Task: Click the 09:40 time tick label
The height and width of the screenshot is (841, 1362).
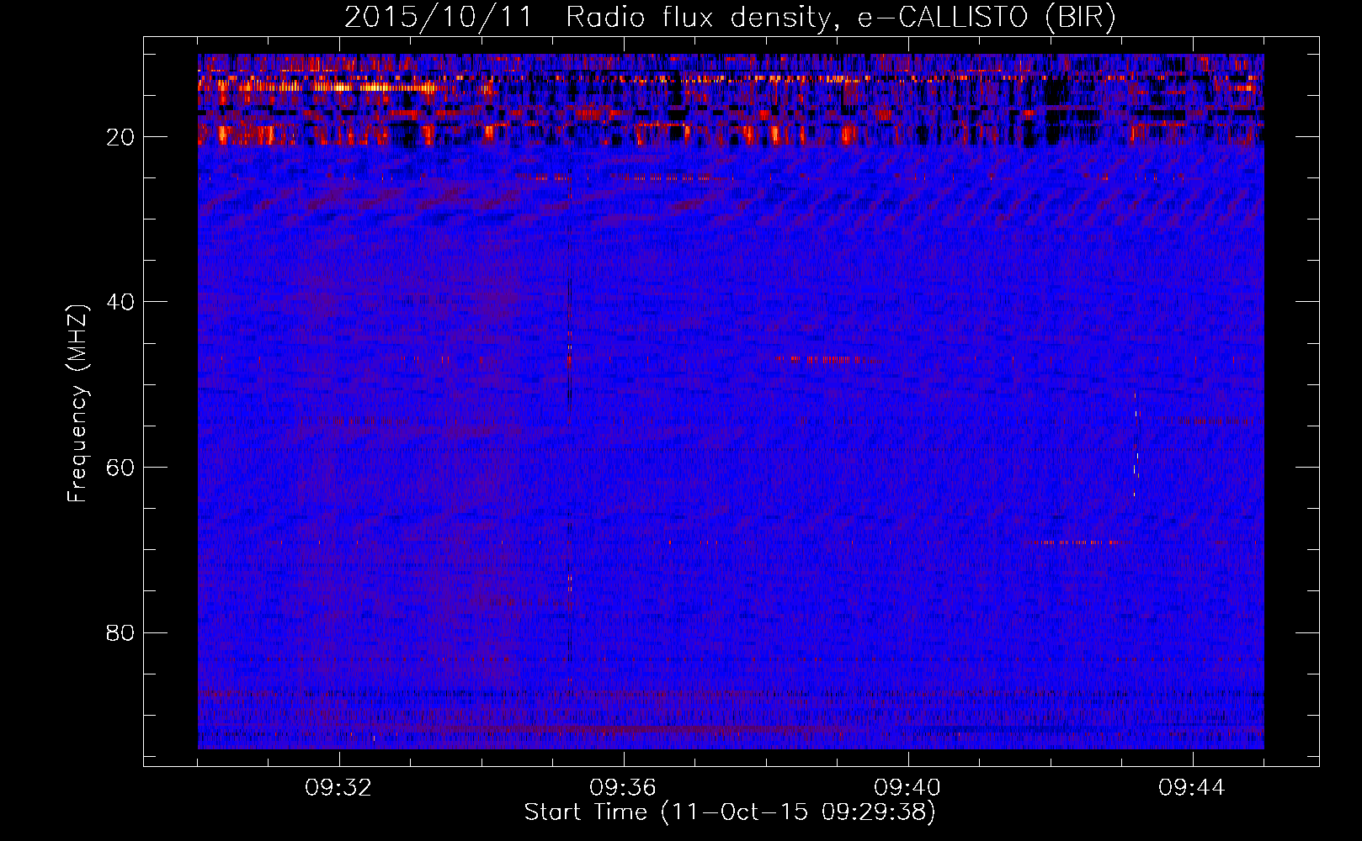Action: click(x=907, y=788)
